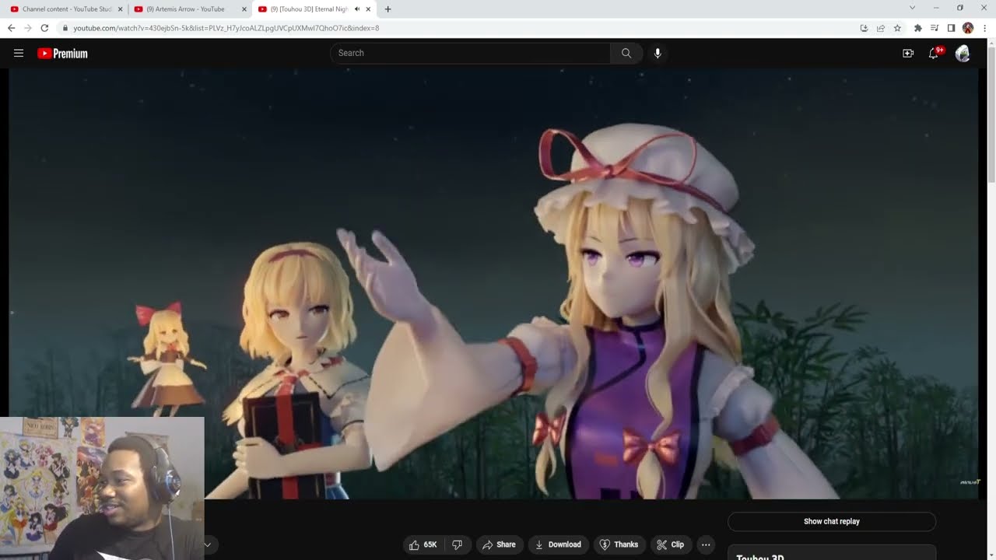Open the YouTube guide hamburger menu
996x560 pixels.
point(19,53)
